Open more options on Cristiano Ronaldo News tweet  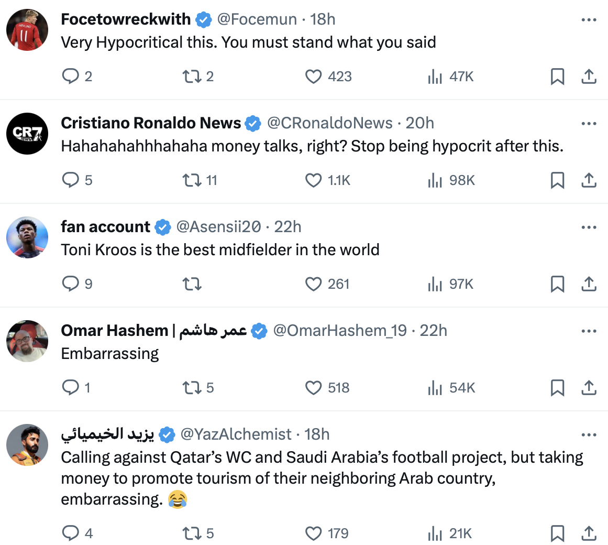[589, 124]
